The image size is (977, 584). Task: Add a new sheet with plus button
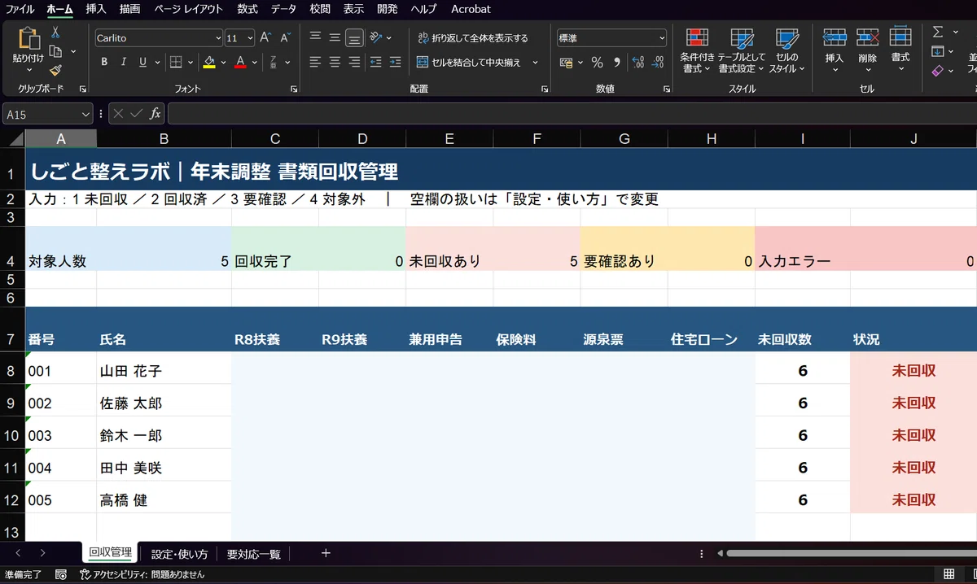coord(326,553)
